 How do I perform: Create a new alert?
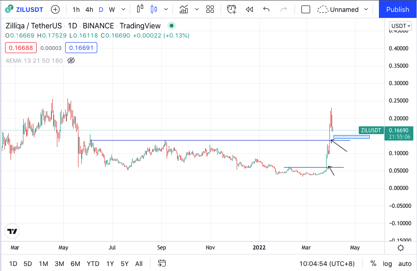[232, 10]
